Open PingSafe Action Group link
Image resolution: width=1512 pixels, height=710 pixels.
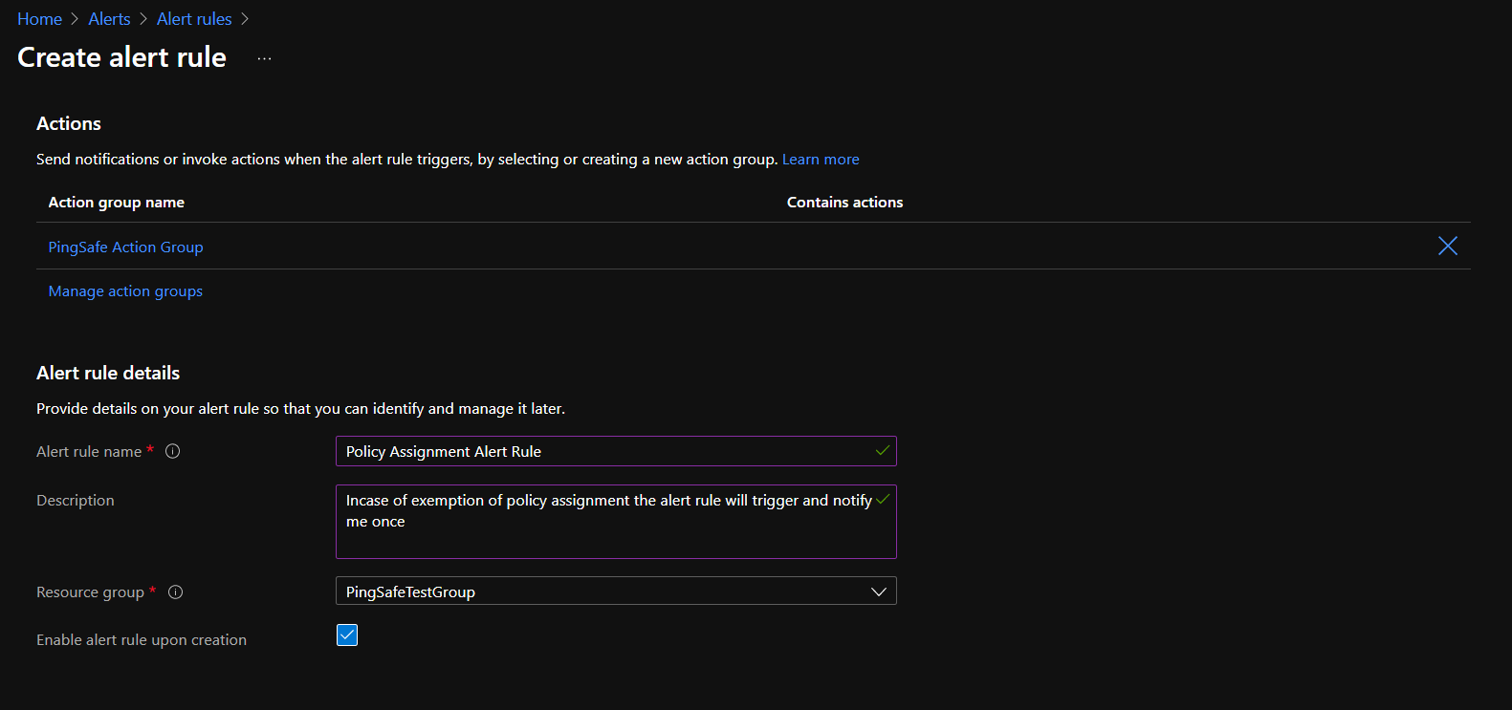[125, 247]
